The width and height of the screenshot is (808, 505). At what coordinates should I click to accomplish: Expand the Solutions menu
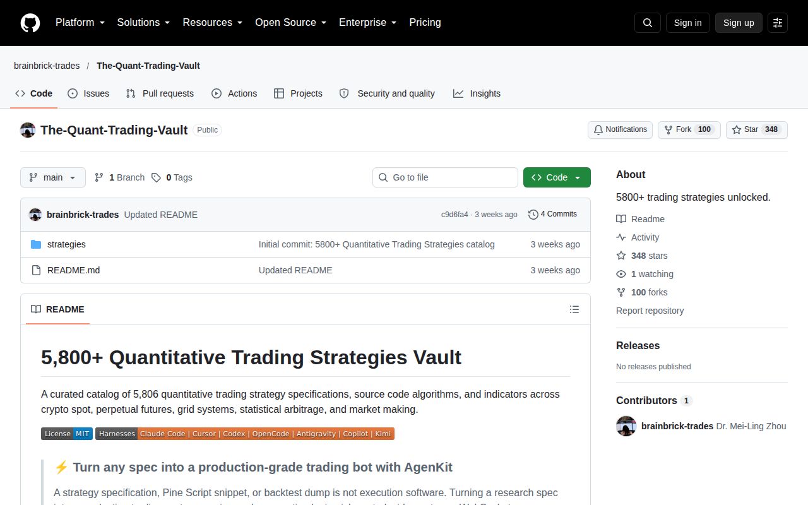[144, 23]
